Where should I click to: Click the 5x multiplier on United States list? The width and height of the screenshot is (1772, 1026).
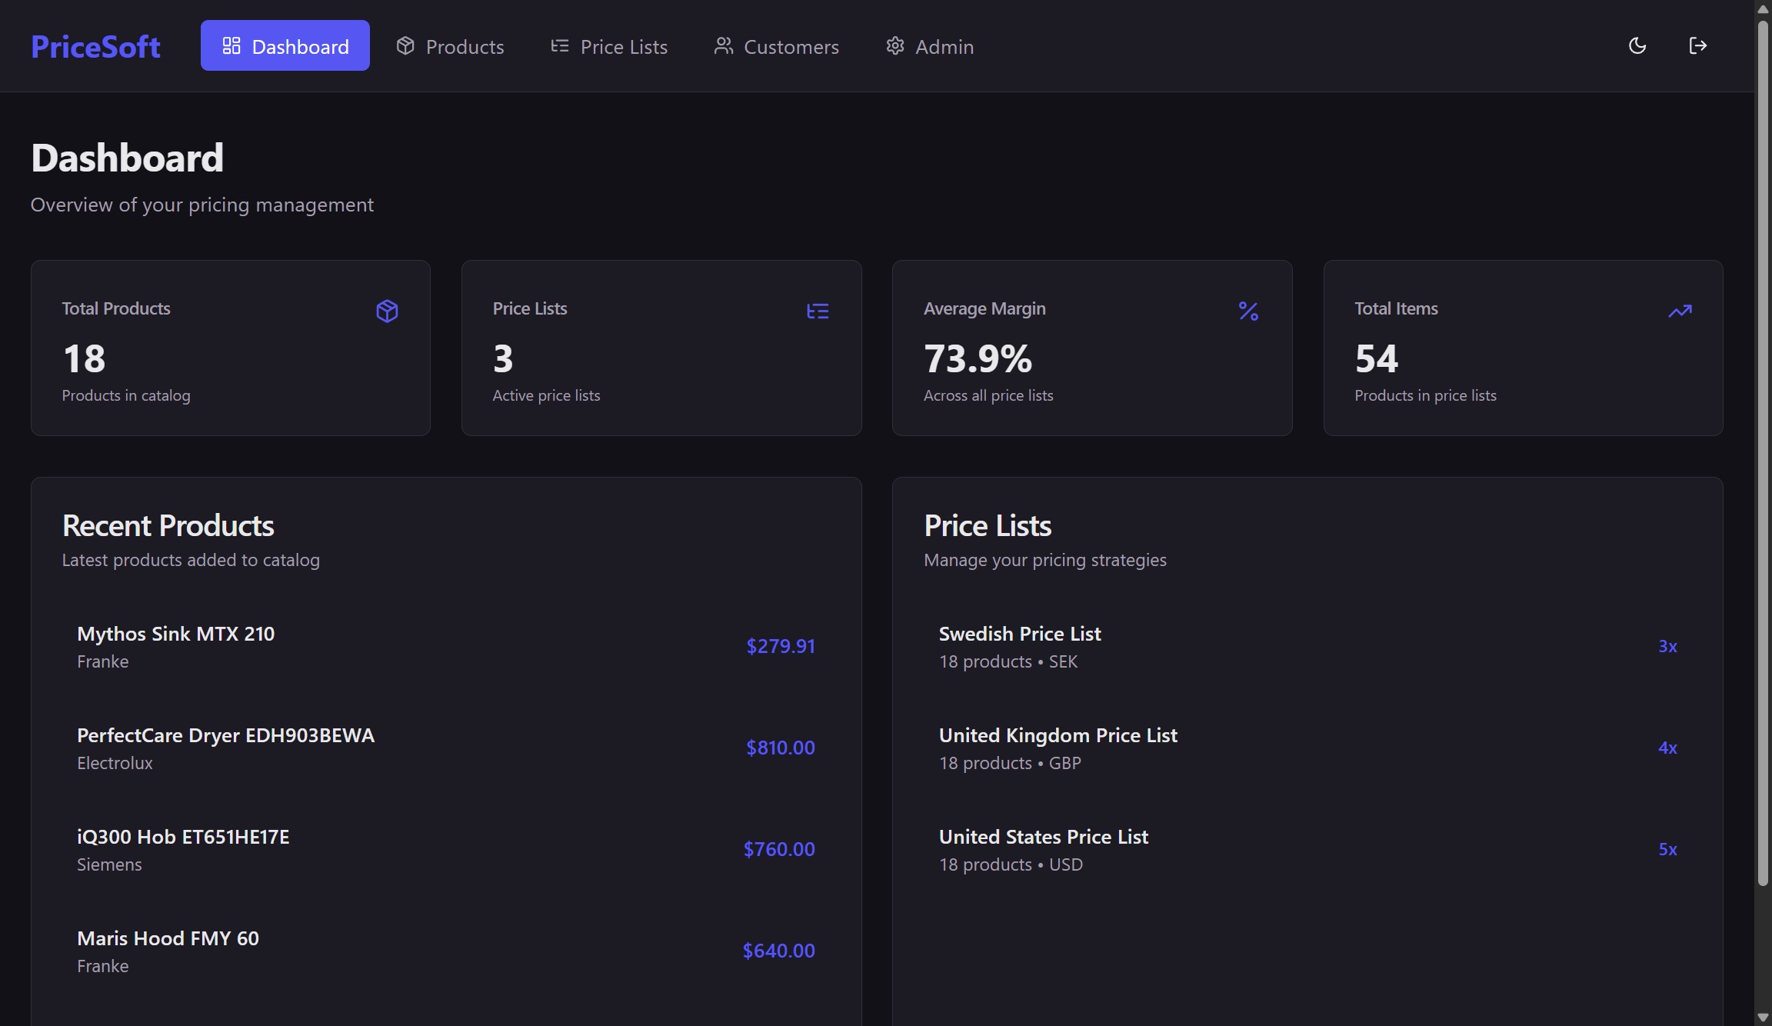click(x=1667, y=849)
